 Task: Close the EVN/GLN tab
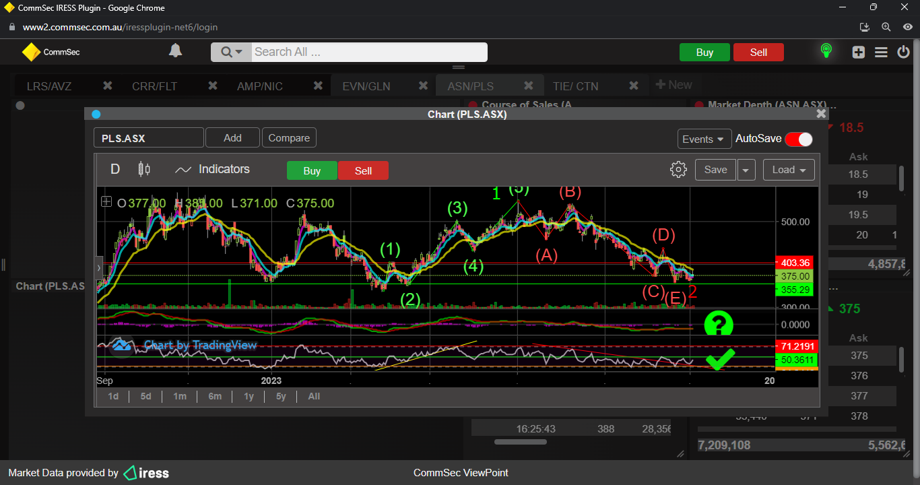point(423,86)
